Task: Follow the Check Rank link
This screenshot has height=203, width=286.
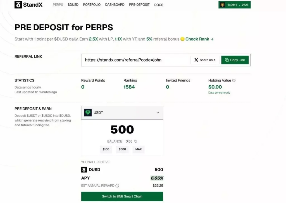Action: (x=199, y=39)
